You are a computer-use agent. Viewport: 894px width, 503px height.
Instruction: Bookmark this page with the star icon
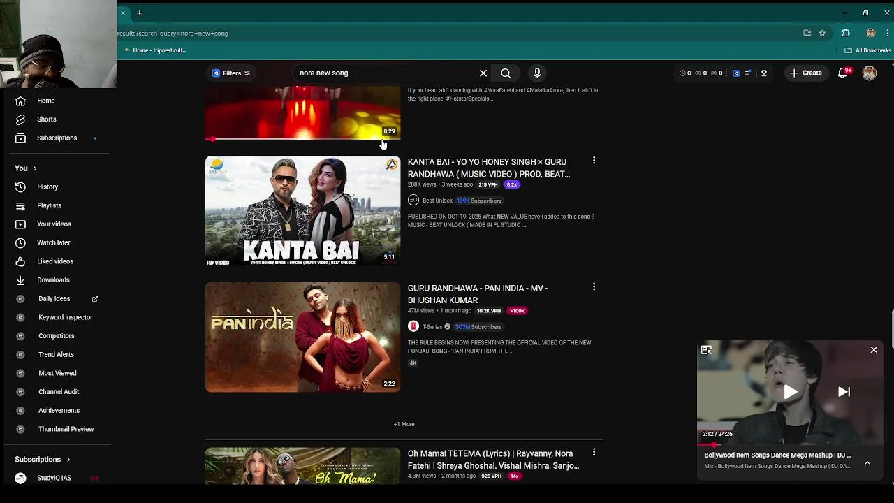point(822,33)
